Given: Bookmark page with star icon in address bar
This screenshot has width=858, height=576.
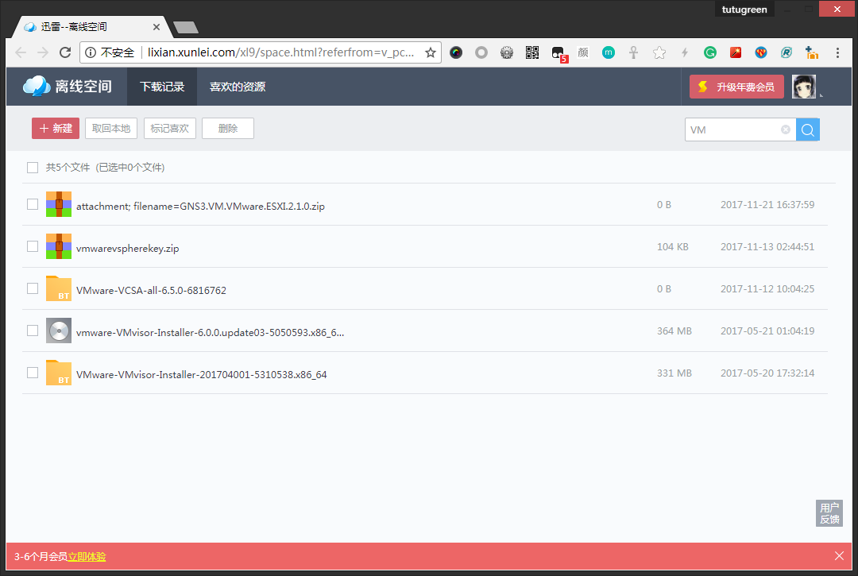Looking at the screenshot, I should [431, 52].
